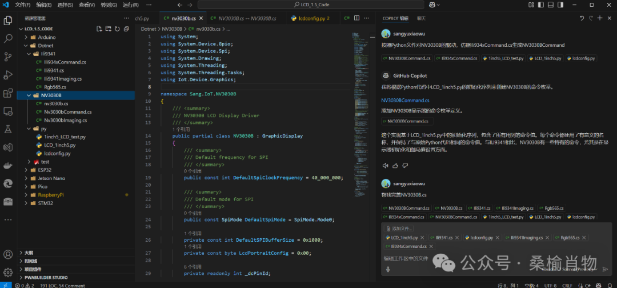Toggle the secondary side bar

(x=561, y=5)
